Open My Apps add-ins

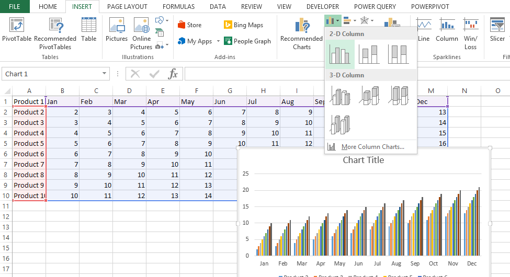coord(195,41)
